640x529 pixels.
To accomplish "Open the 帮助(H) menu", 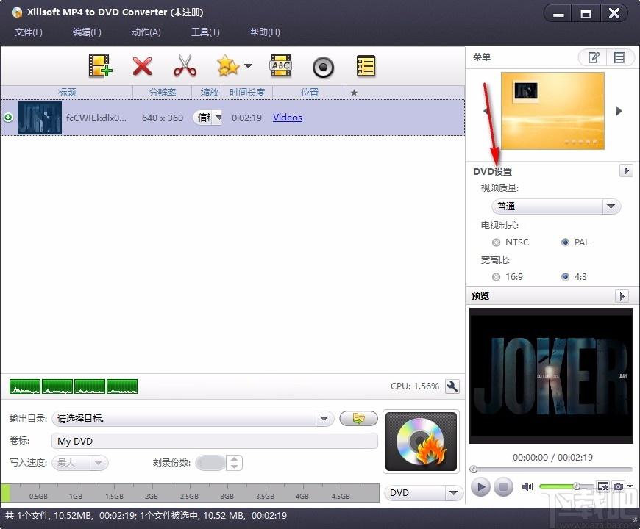I will (265, 32).
